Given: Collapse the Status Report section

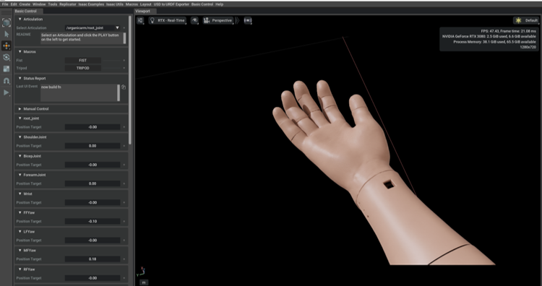Looking at the screenshot, I should tap(20, 79).
